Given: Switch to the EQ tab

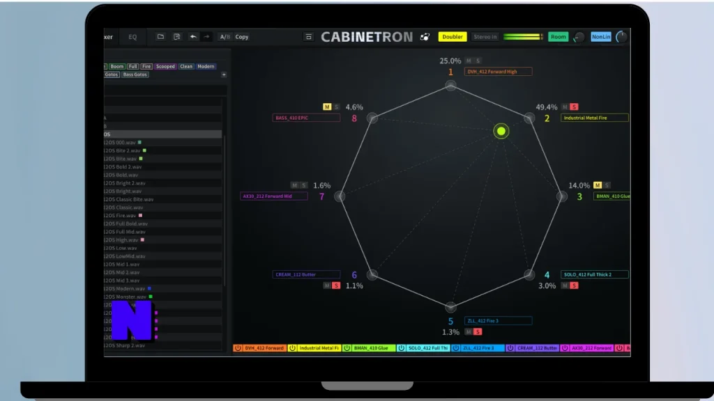Looking at the screenshot, I should pos(132,37).
